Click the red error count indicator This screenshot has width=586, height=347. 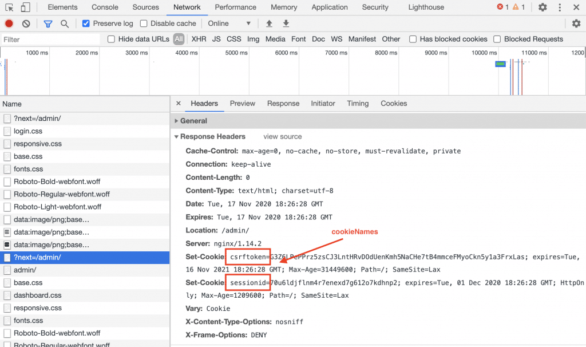click(x=502, y=7)
